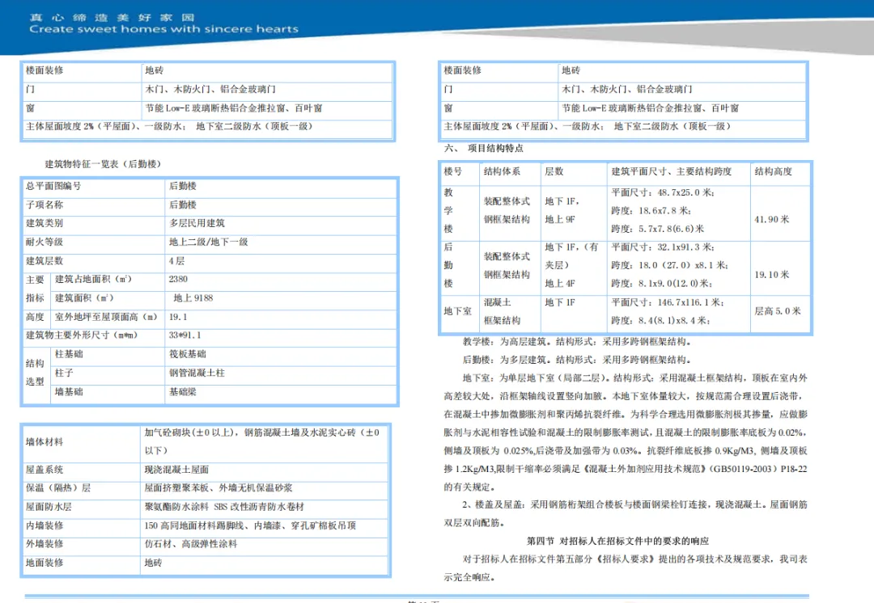Select the floor count "地上 4F"

pos(560,284)
